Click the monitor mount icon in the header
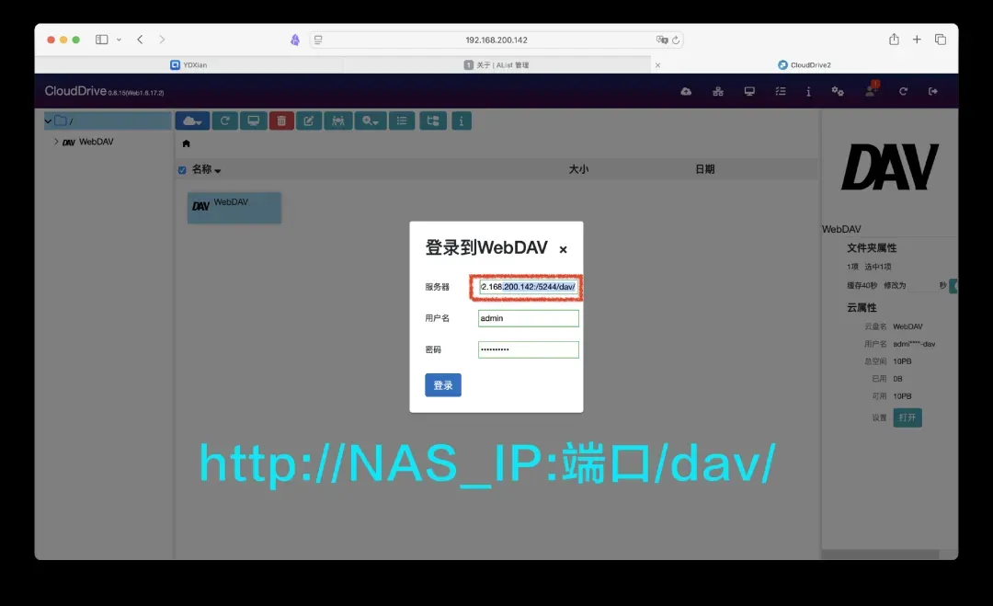Viewport: 993px width, 606px height. pos(749,92)
